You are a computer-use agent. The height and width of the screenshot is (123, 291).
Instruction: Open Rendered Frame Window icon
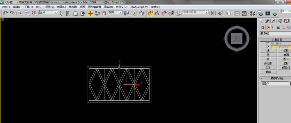(268, 13)
